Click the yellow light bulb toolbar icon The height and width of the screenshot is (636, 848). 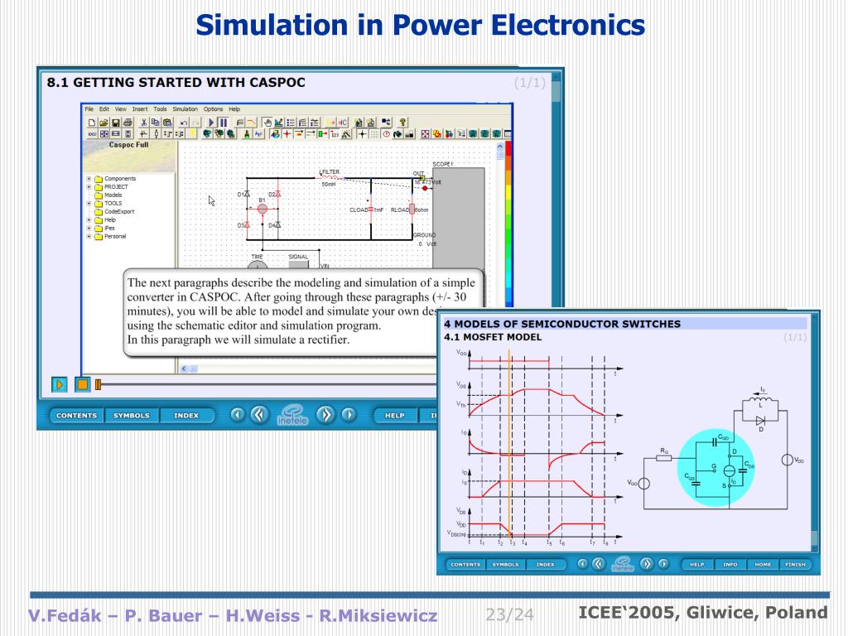coord(192,133)
